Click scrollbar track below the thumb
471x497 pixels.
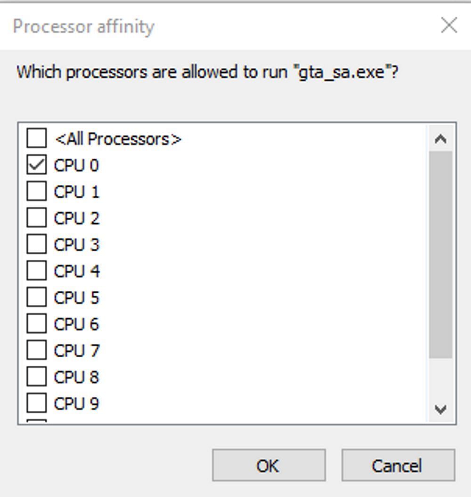coord(440,379)
